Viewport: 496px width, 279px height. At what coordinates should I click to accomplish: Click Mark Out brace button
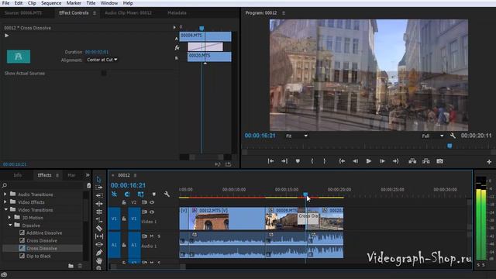click(x=324, y=161)
